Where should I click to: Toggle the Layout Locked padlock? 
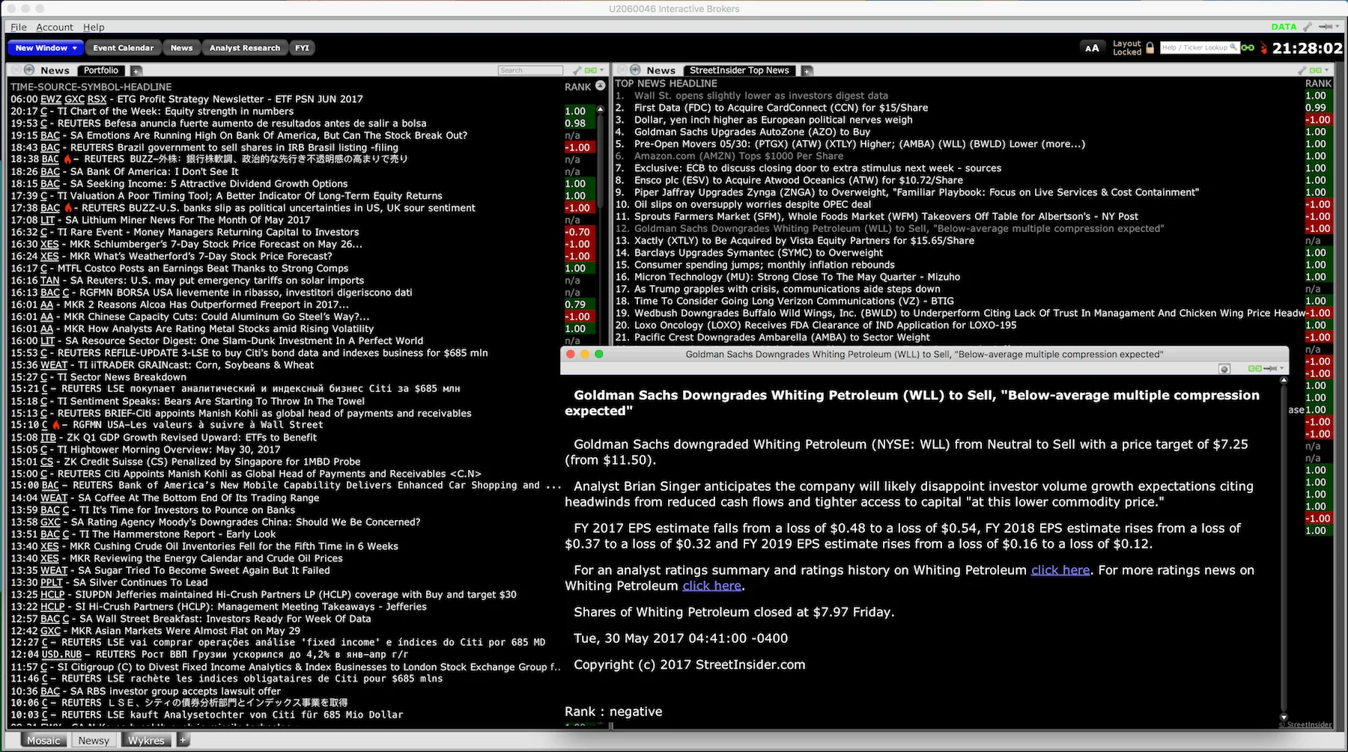pyautogui.click(x=1150, y=48)
